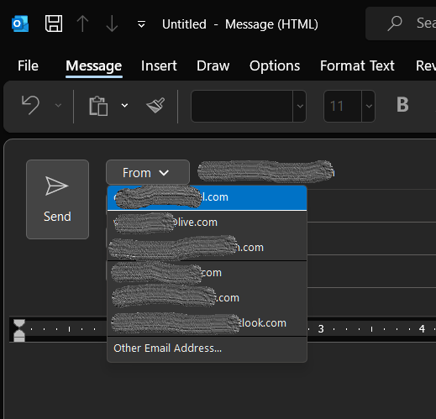Open the font name dropdown arrow
The image size is (436, 419).
[300, 106]
